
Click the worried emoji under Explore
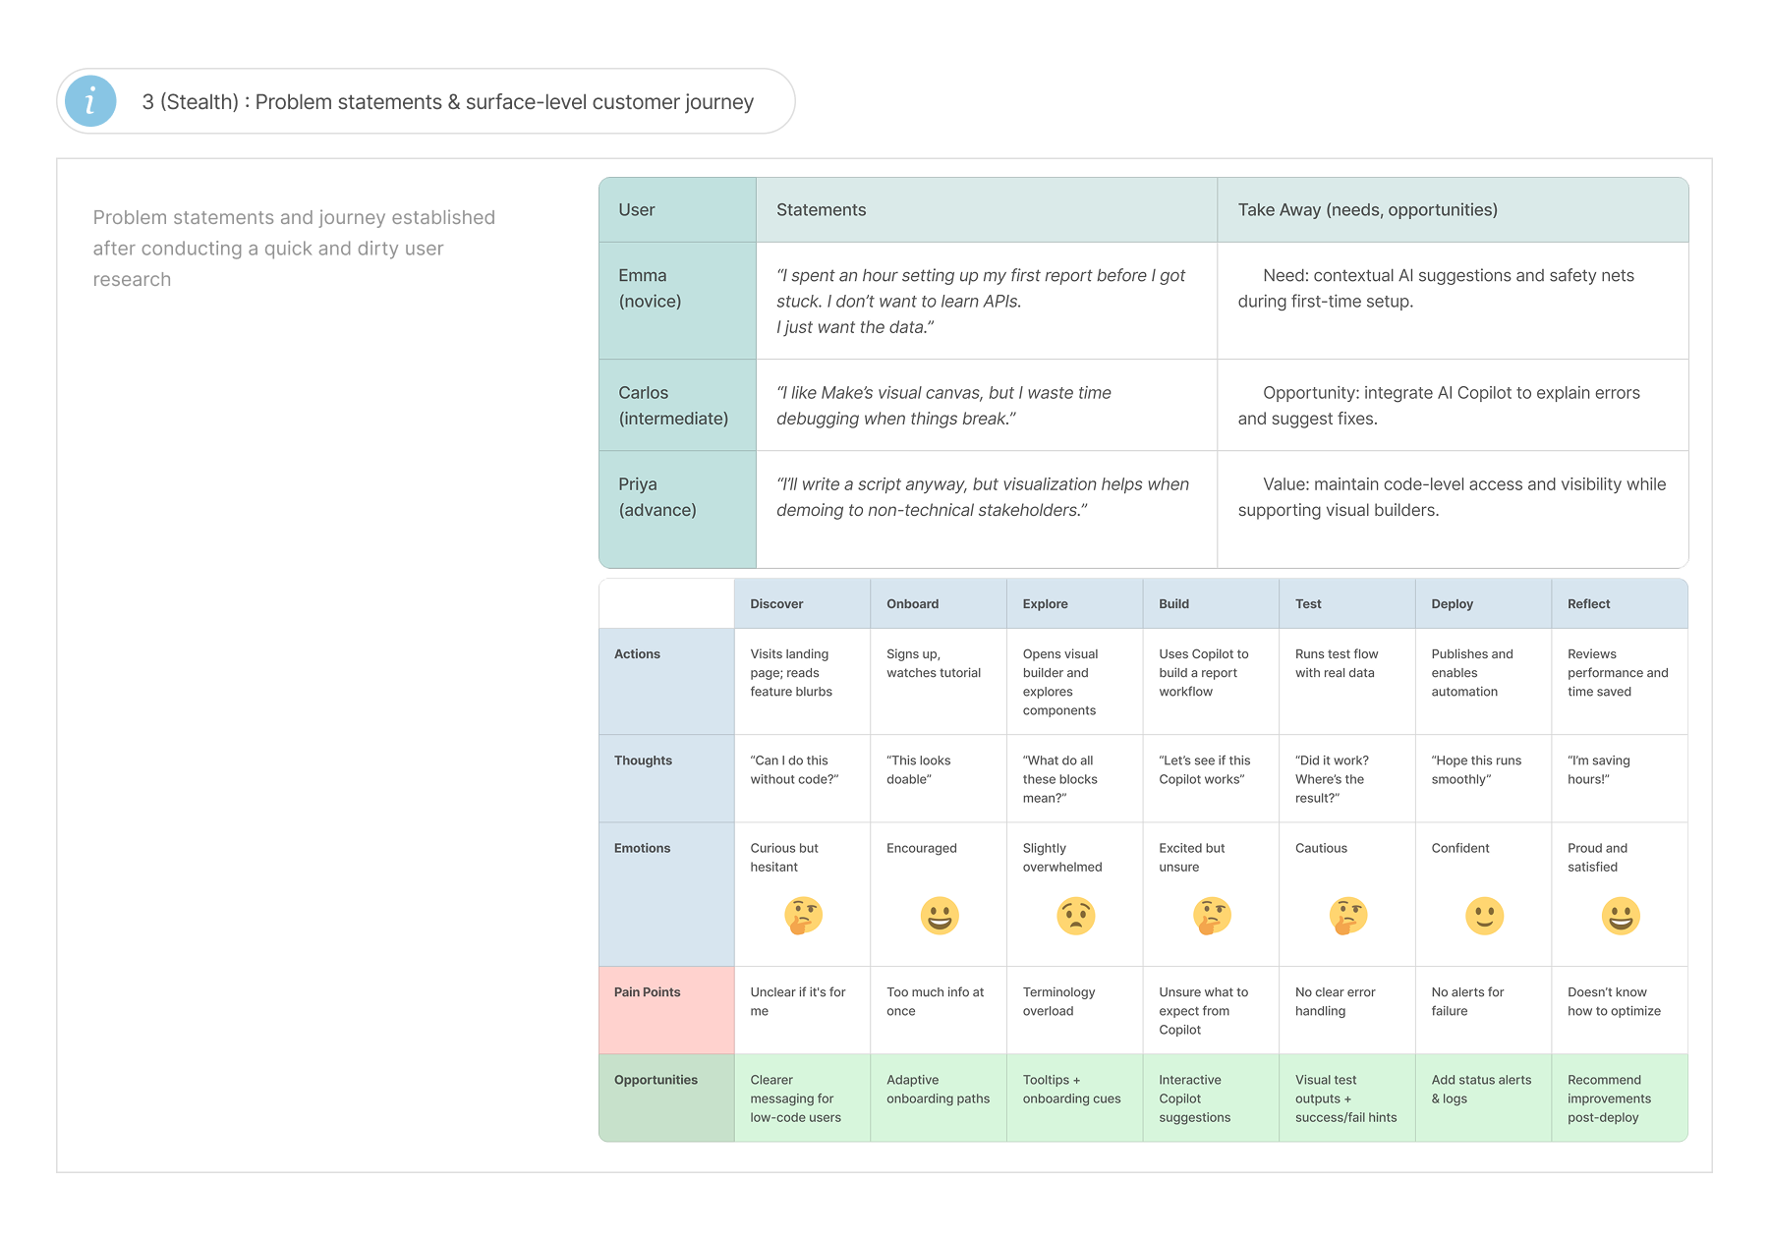pyautogui.click(x=1076, y=916)
